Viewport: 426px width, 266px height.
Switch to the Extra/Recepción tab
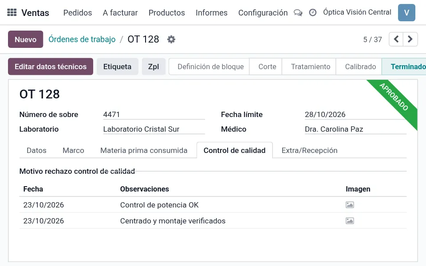pyautogui.click(x=309, y=150)
